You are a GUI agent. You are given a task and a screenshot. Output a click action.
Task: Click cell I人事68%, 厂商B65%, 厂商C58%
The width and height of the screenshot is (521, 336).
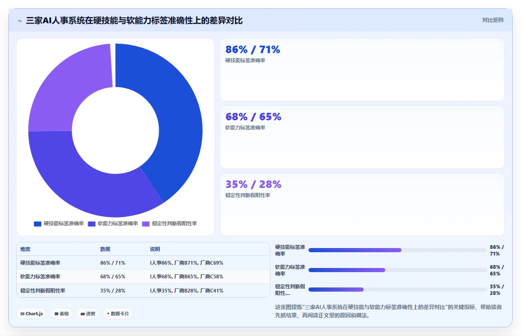186,277
